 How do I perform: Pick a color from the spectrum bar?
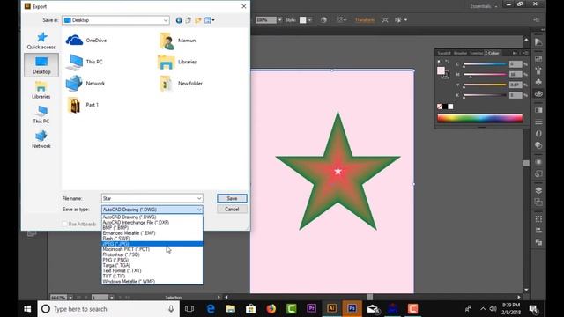(x=479, y=118)
